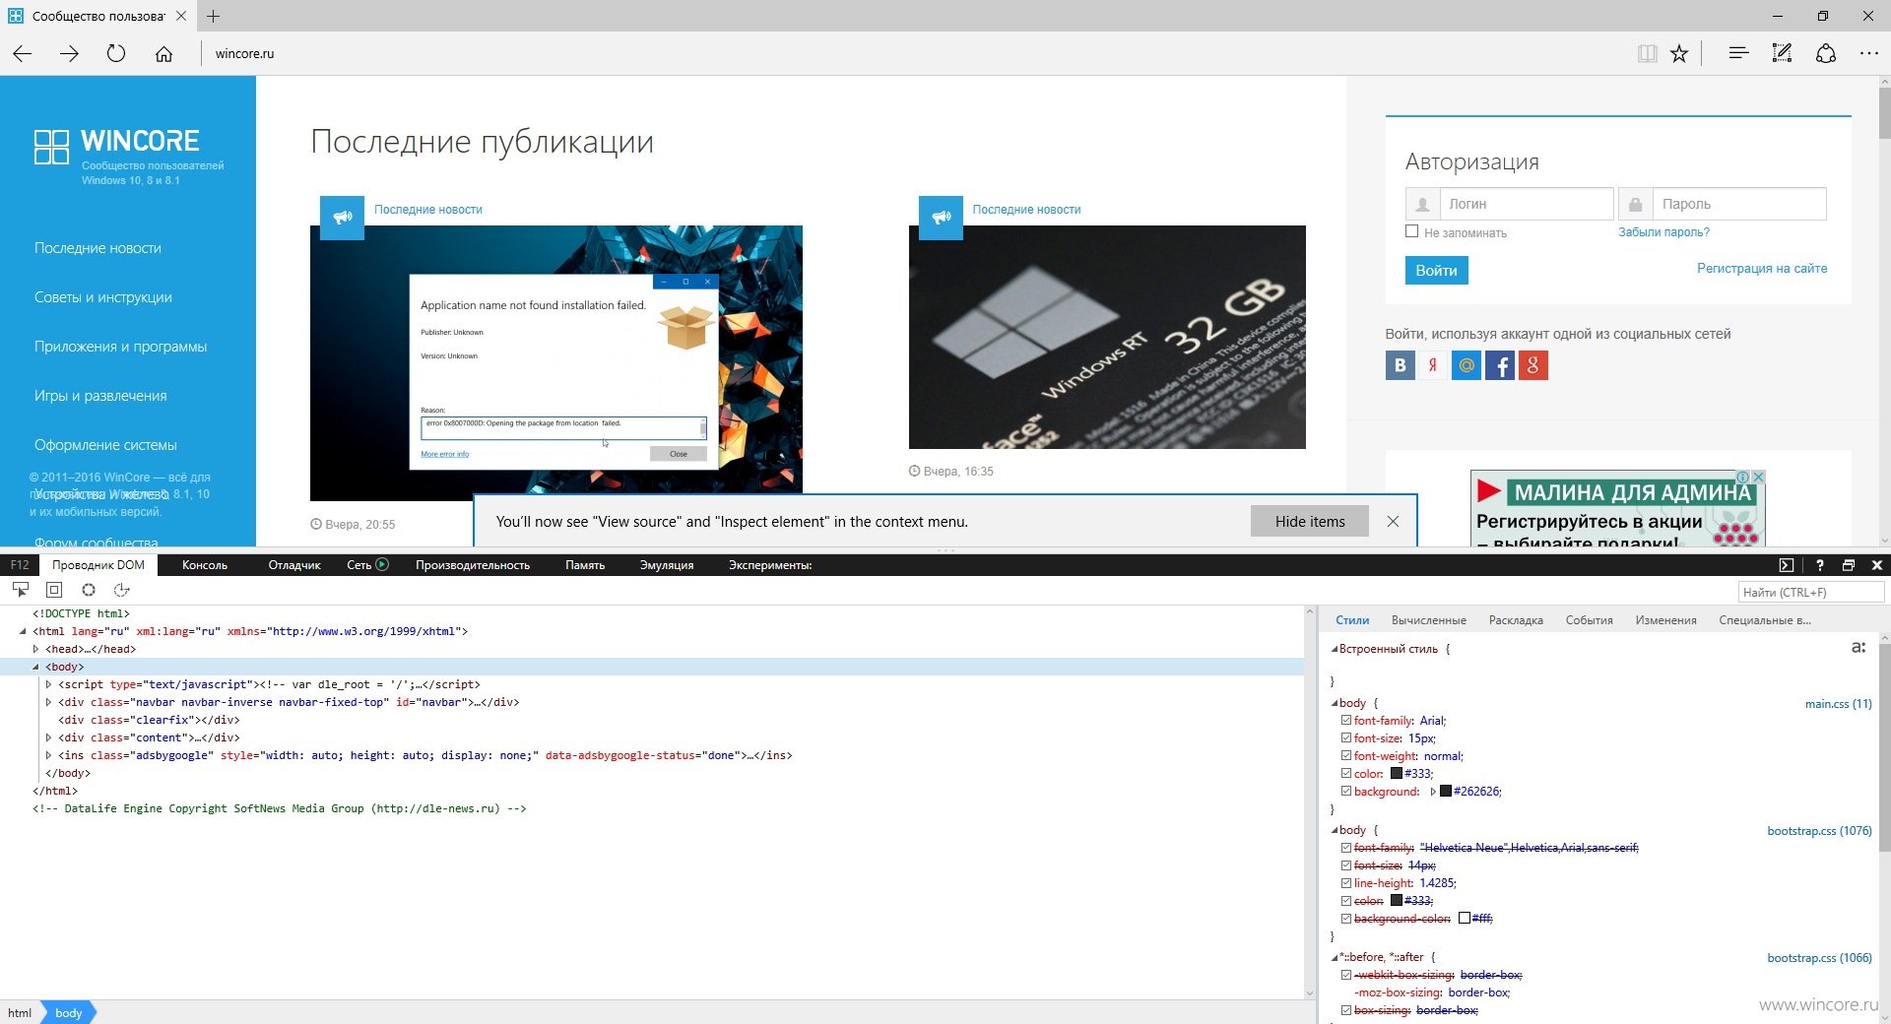Image resolution: width=1891 pixels, height=1024 pixels.
Task: Open the Производительность tab
Action: (x=473, y=565)
